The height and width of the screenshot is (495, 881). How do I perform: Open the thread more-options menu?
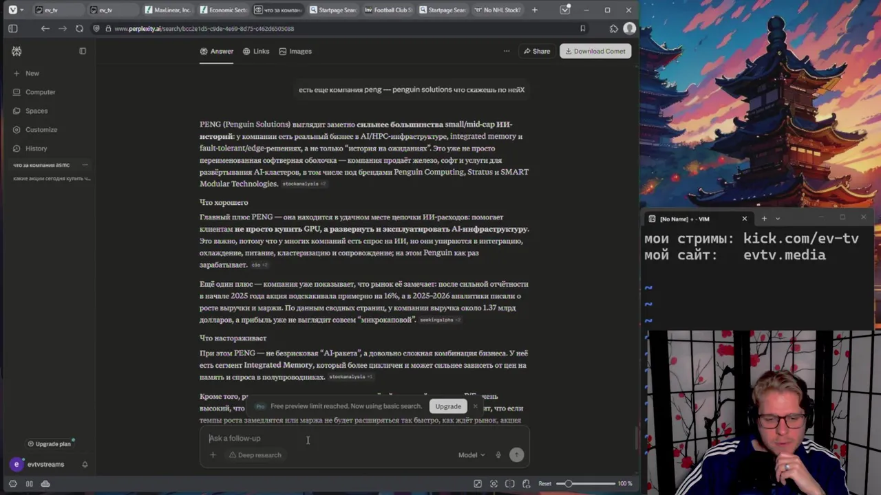507,51
